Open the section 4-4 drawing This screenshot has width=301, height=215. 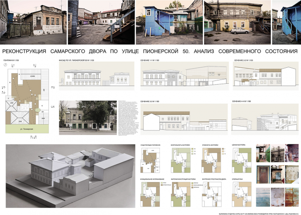(265, 119)
